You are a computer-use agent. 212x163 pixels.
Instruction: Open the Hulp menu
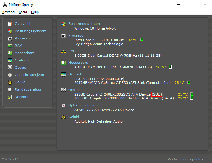click(35, 12)
